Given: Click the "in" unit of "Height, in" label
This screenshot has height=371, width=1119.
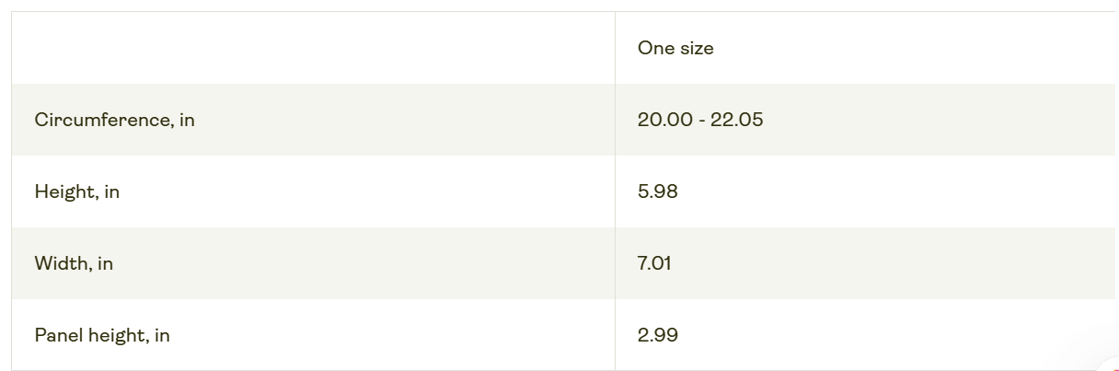Looking at the screenshot, I should click(111, 191).
